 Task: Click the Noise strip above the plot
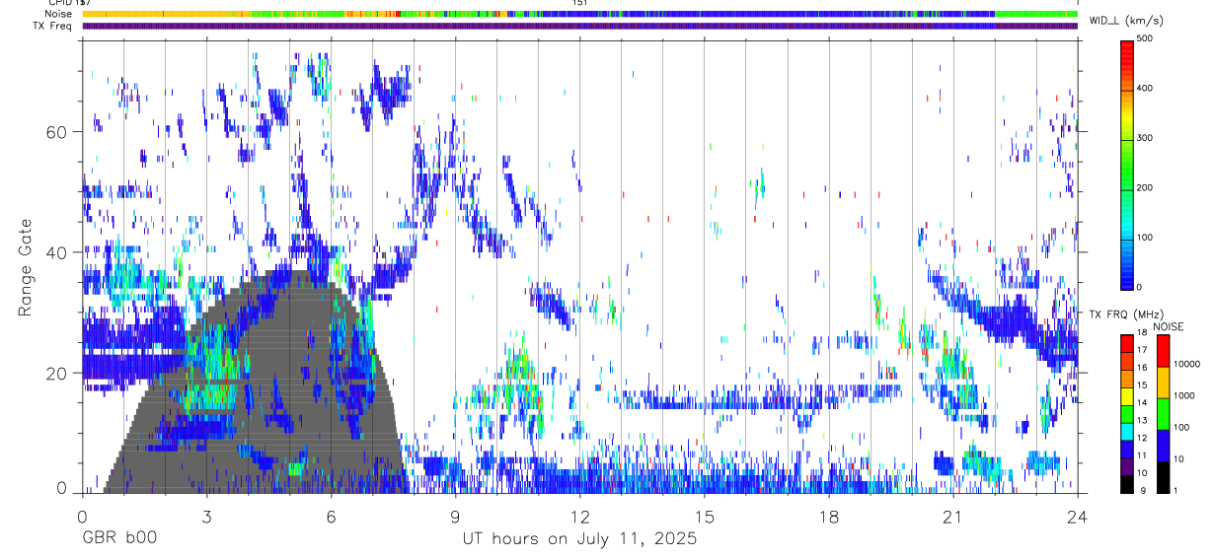click(580, 14)
